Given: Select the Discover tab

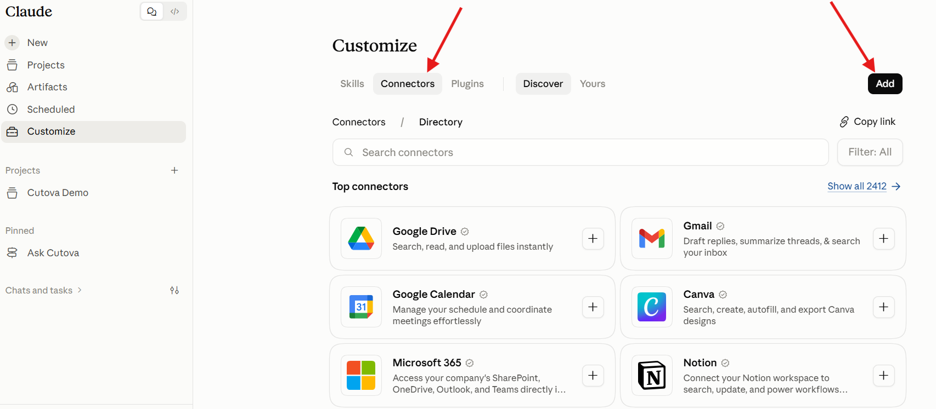Looking at the screenshot, I should [543, 84].
